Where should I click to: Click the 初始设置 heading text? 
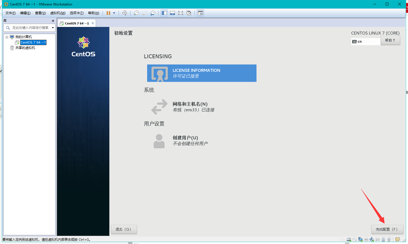pos(123,33)
